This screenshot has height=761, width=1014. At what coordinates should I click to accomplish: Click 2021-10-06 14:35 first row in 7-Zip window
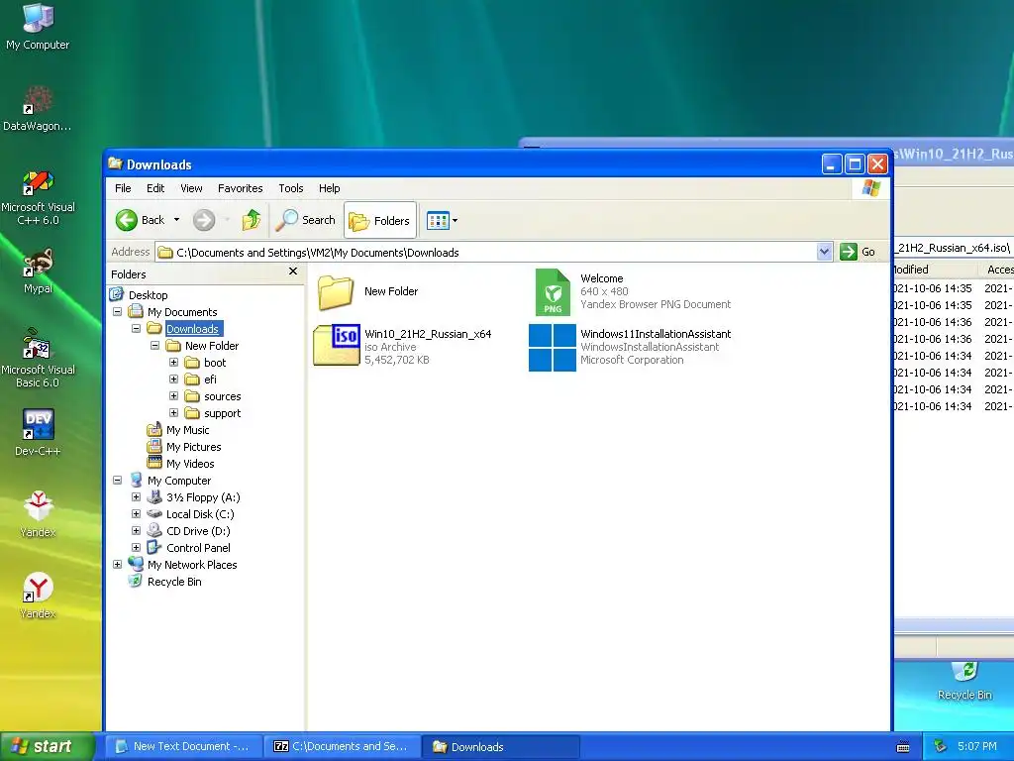[x=933, y=288]
